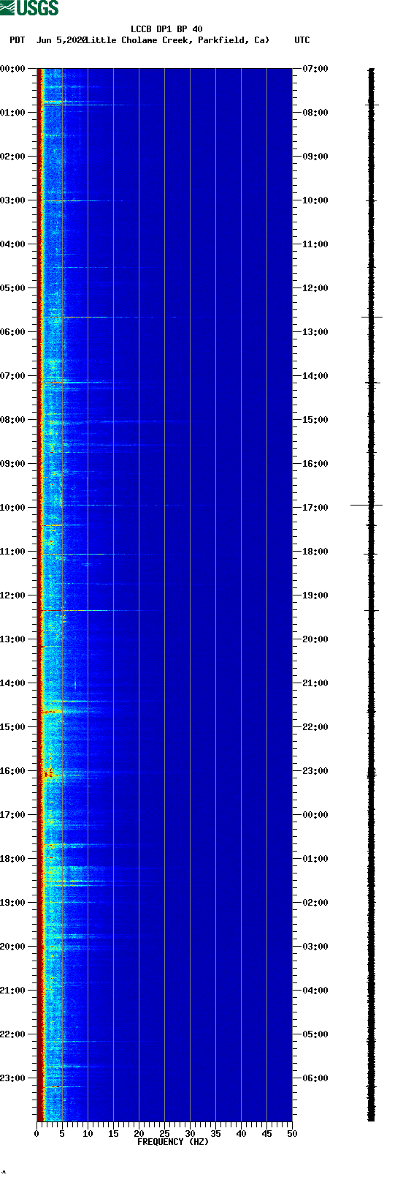Click the 50 Hz frequency tick label
Screen dimensions: 403x1180
pyautogui.click(x=292, y=1133)
